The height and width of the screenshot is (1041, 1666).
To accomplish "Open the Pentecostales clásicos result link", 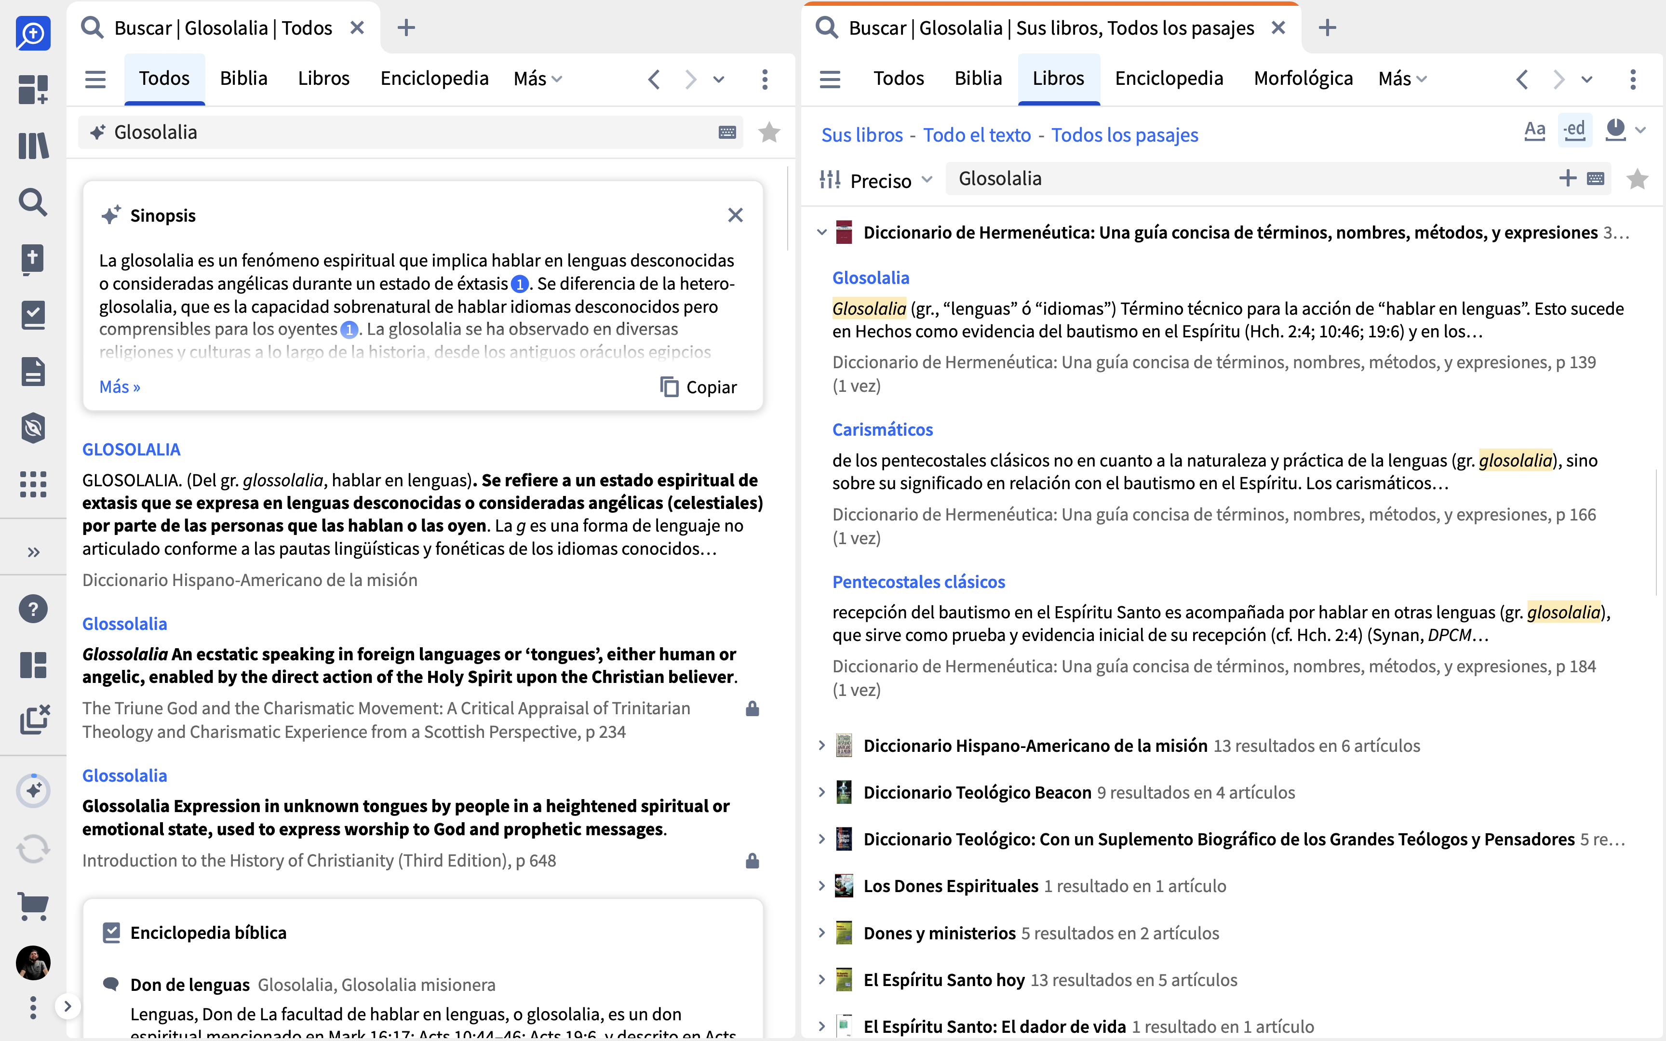I will [x=918, y=582].
